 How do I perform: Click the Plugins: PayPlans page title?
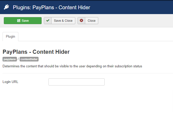51,7
